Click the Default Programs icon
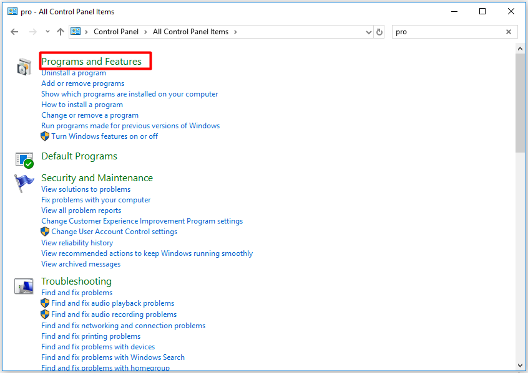This screenshot has width=528, height=373. coord(24,160)
